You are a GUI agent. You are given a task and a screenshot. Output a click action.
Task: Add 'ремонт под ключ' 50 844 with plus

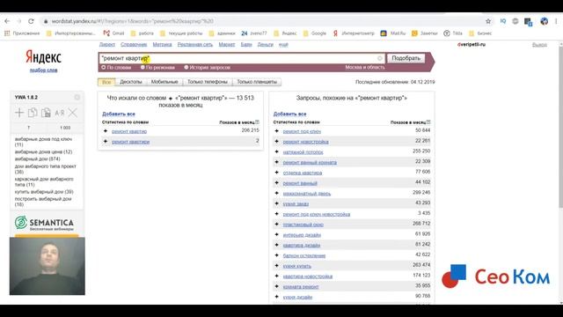click(x=277, y=131)
